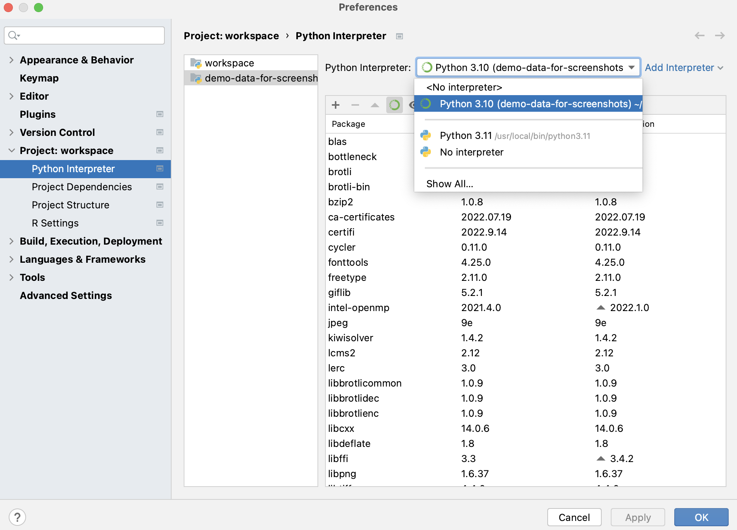Click the uninstall package minus icon
This screenshot has height=530, width=737.
pos(355,105)
